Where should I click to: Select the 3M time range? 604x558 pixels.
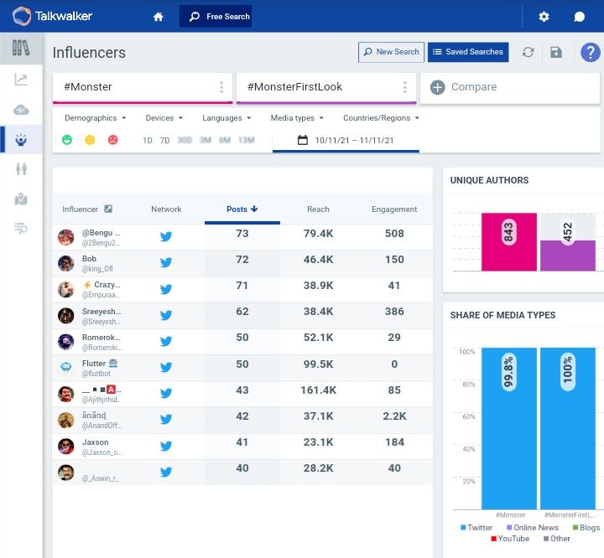[x=206, y=140]
